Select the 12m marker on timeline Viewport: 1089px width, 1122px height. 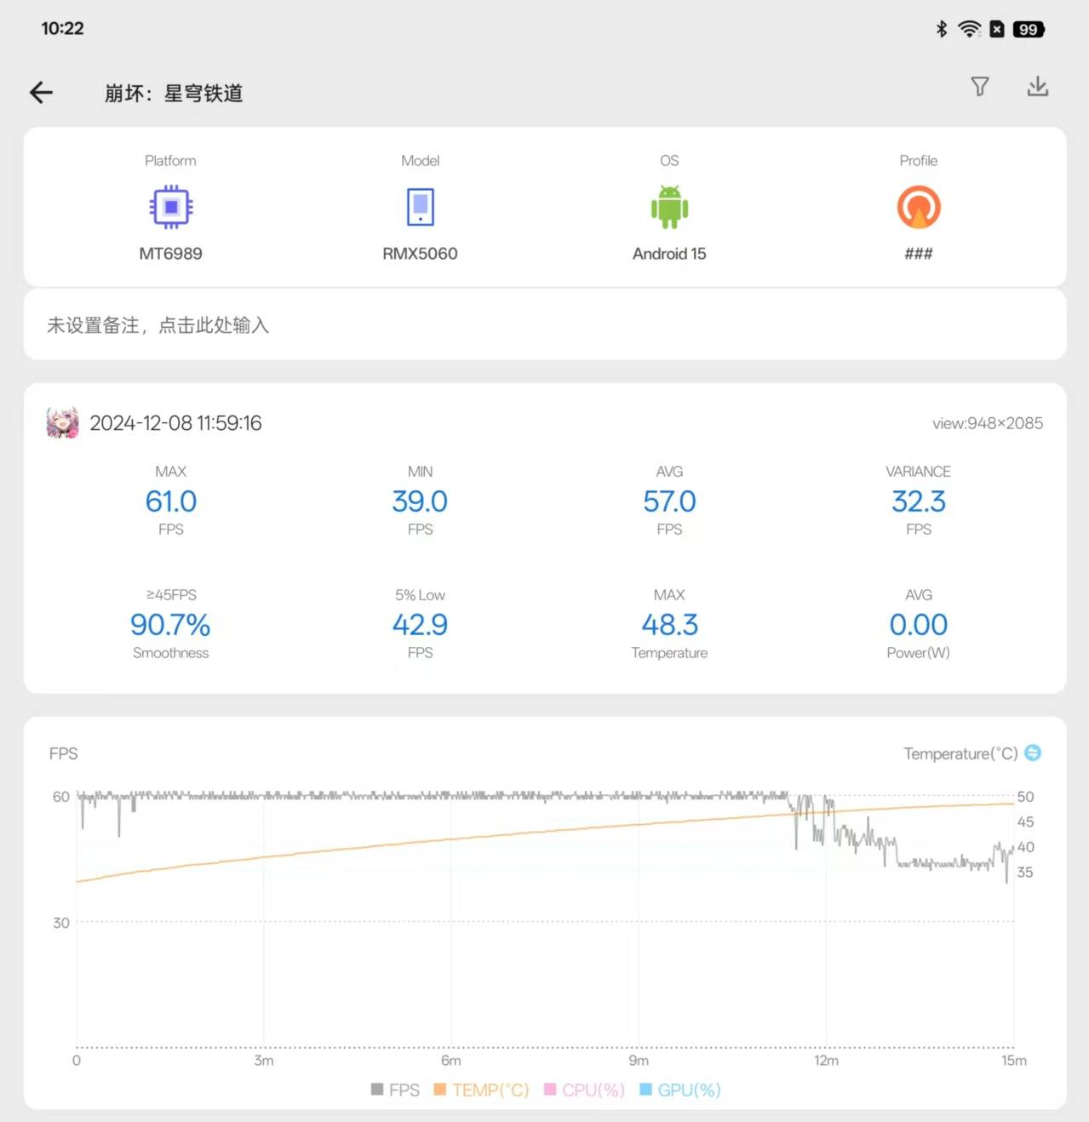[826, 1061]
